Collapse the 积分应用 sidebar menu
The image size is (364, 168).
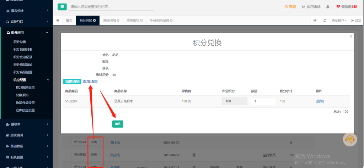click(x=27, y=33)
